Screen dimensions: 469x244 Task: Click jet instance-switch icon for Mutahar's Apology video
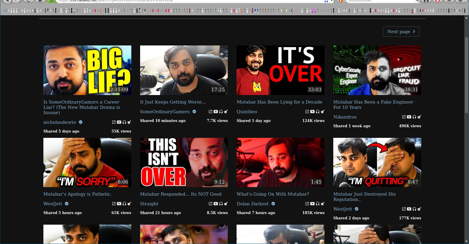coord(129,204)
